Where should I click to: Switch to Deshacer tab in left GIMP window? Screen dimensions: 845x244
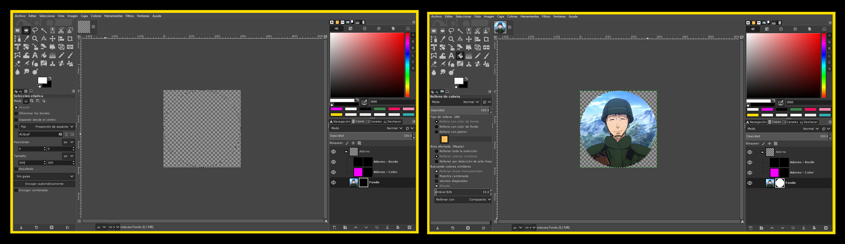pos(392,121)
